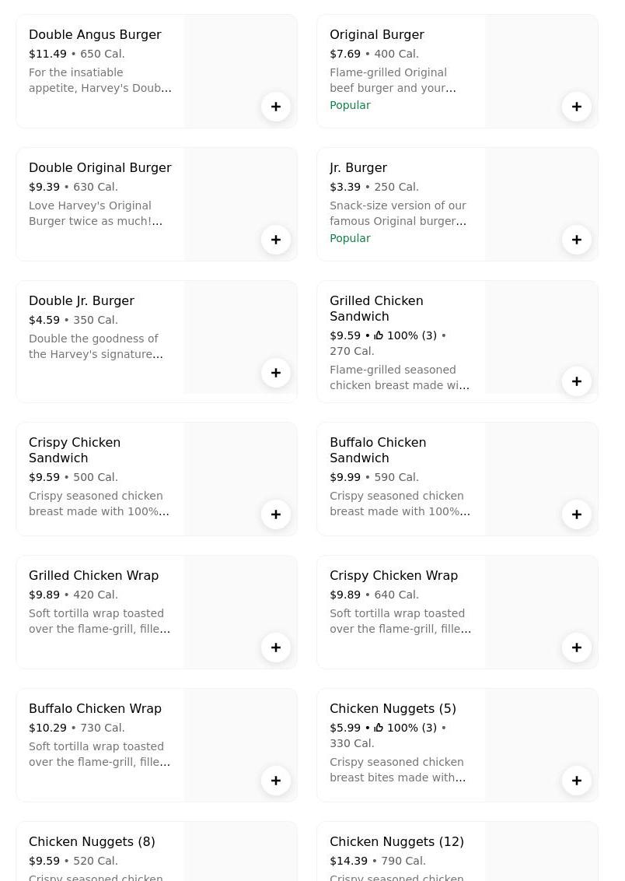Open Double Angus Burger item title
625x881 pixels.
(x=95, y=35)
